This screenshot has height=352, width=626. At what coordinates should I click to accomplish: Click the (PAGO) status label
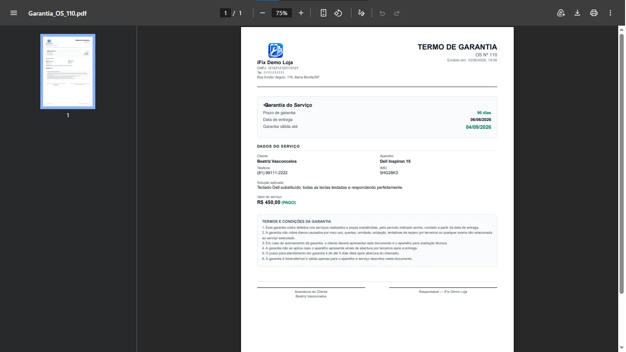click(x=289, y=203)
